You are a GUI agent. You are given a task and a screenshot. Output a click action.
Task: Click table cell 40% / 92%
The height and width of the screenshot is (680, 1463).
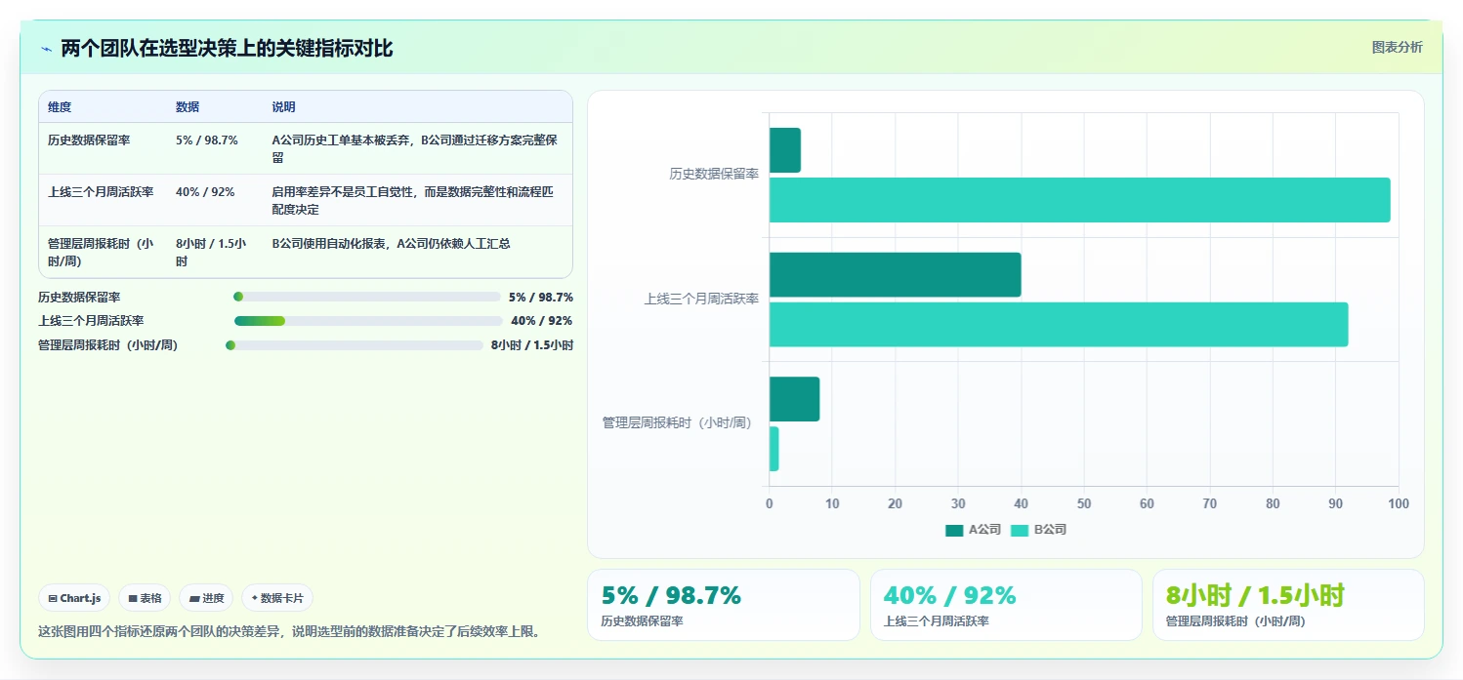coord(205,192)
